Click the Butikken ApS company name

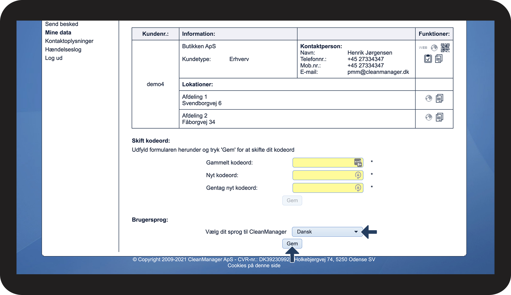(199, 46)
